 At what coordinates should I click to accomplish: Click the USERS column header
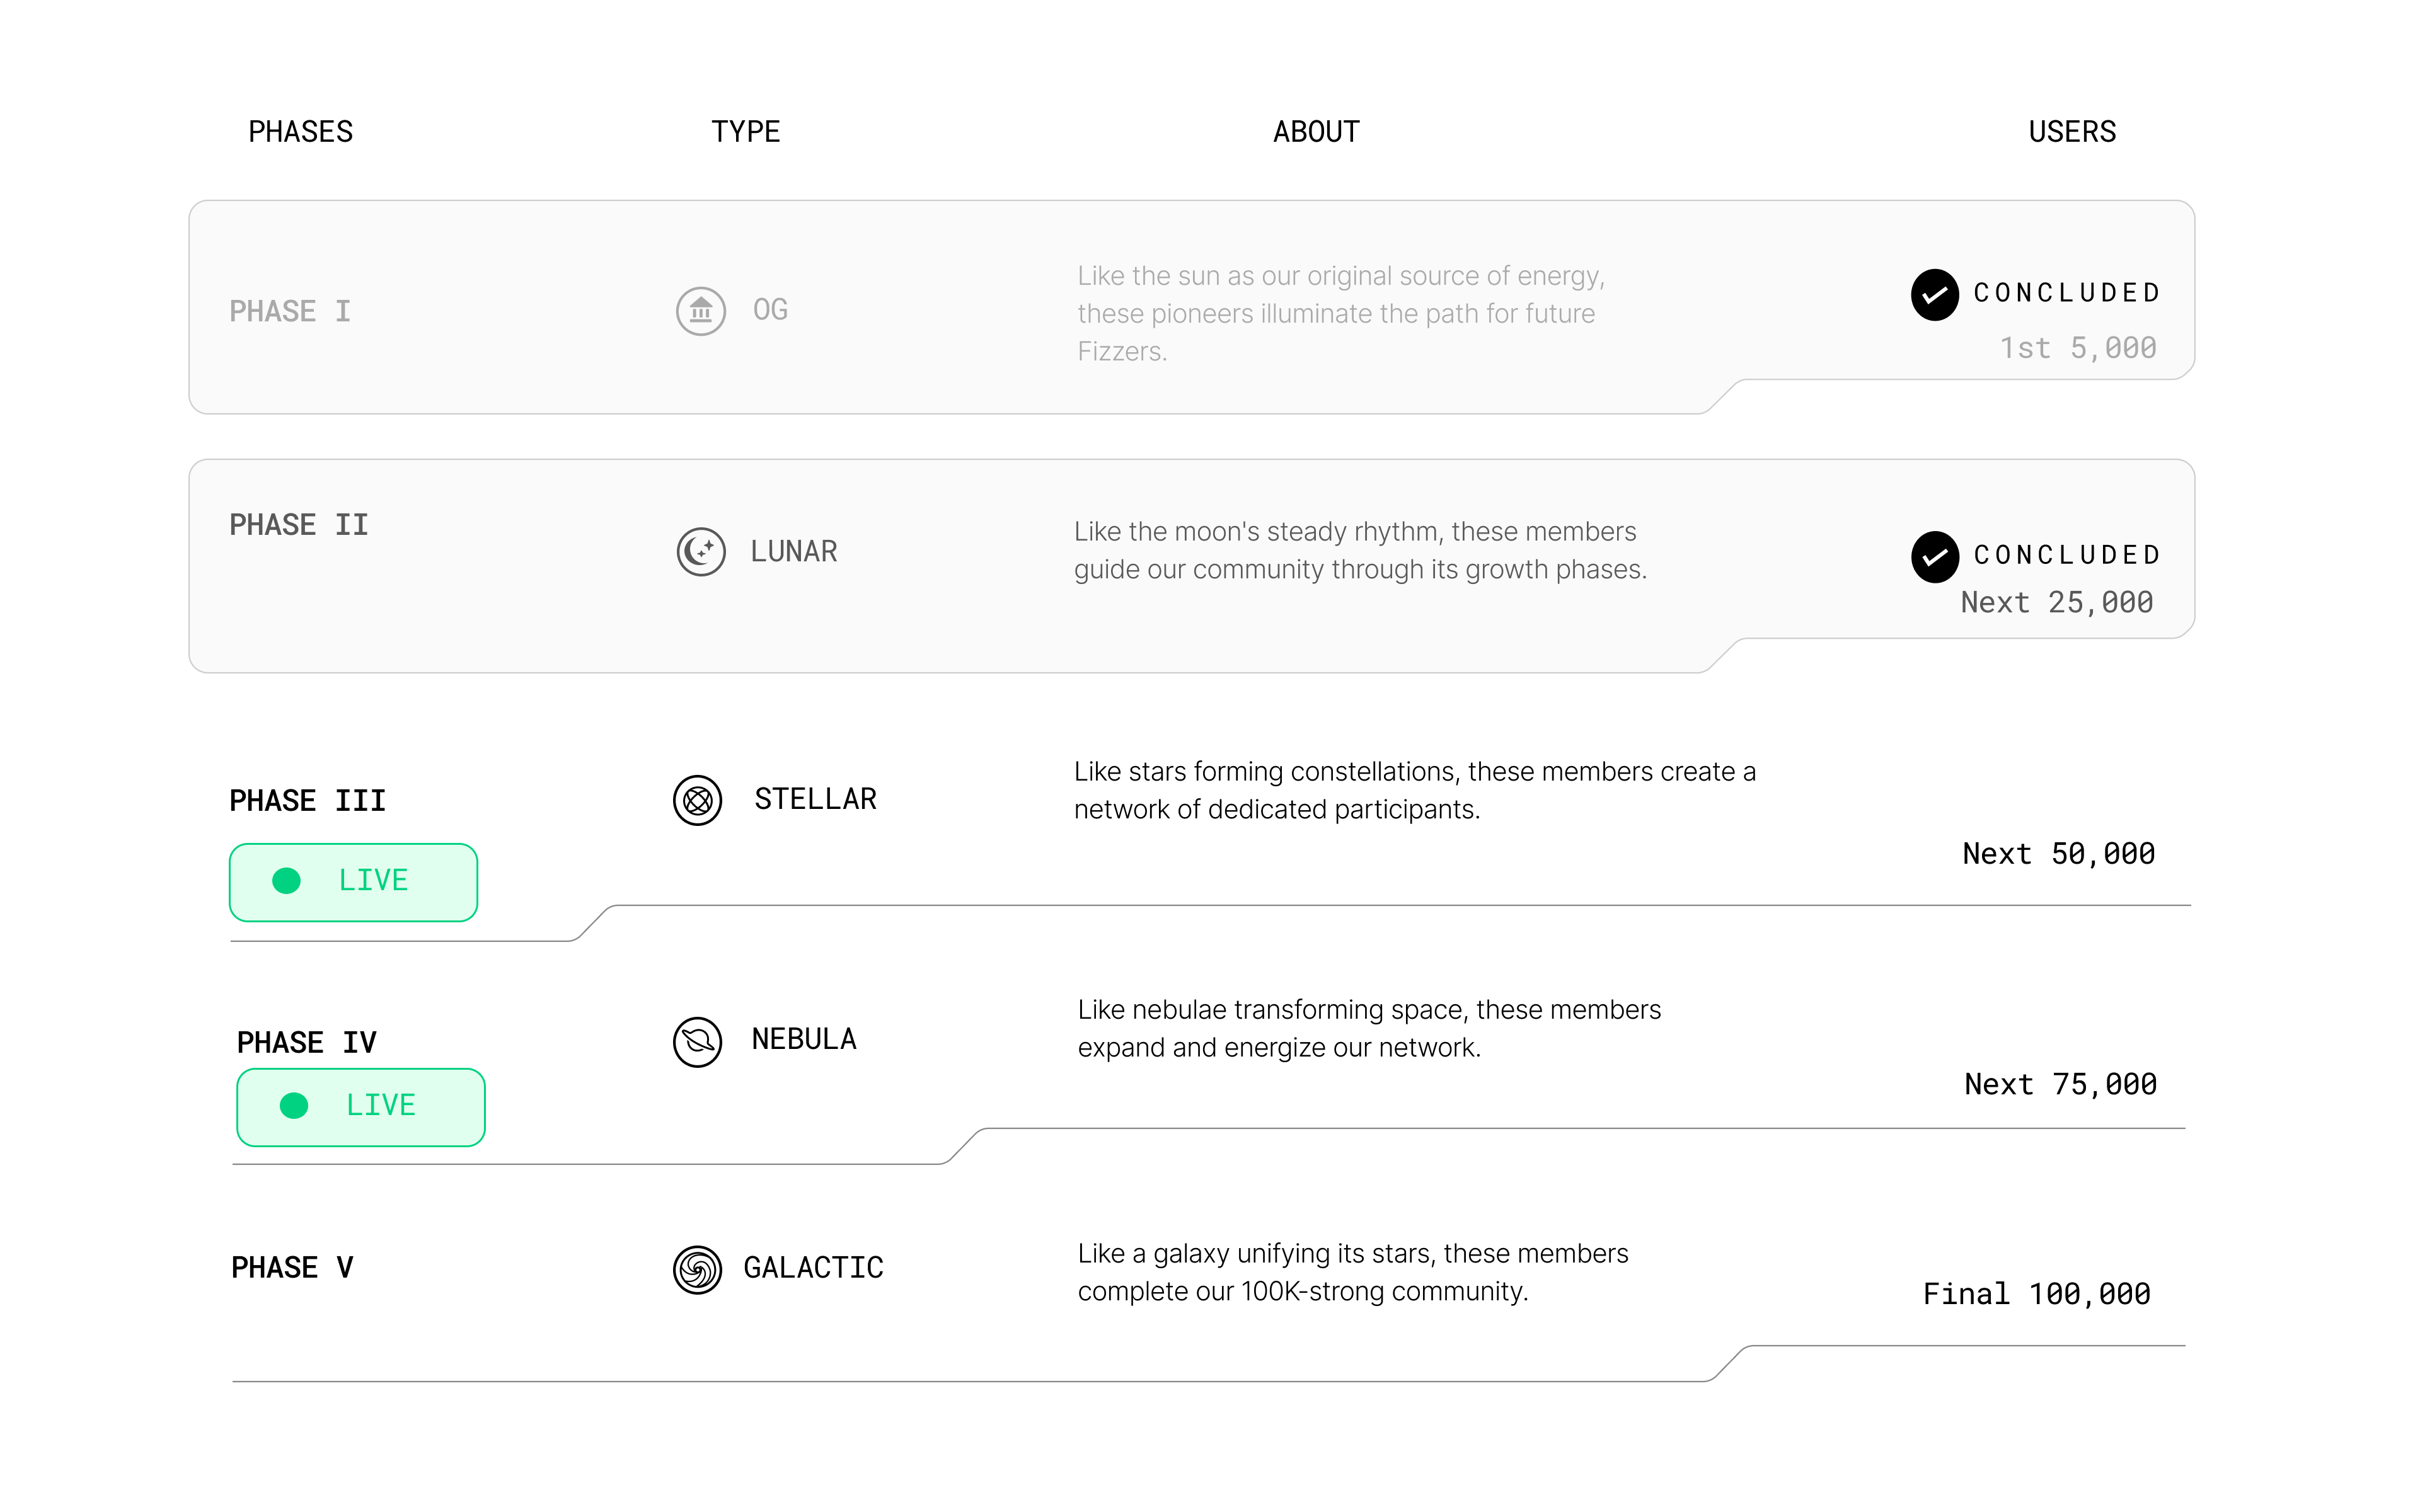pos(2072,132)
